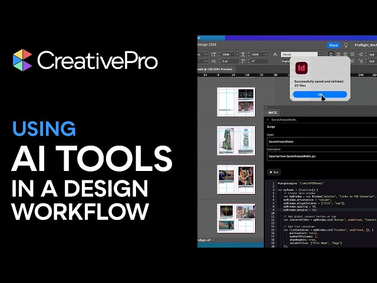Click the top-row 0p0 indent stepper
377x283 pixels.
pyautogui.click(x=366, y=54)
